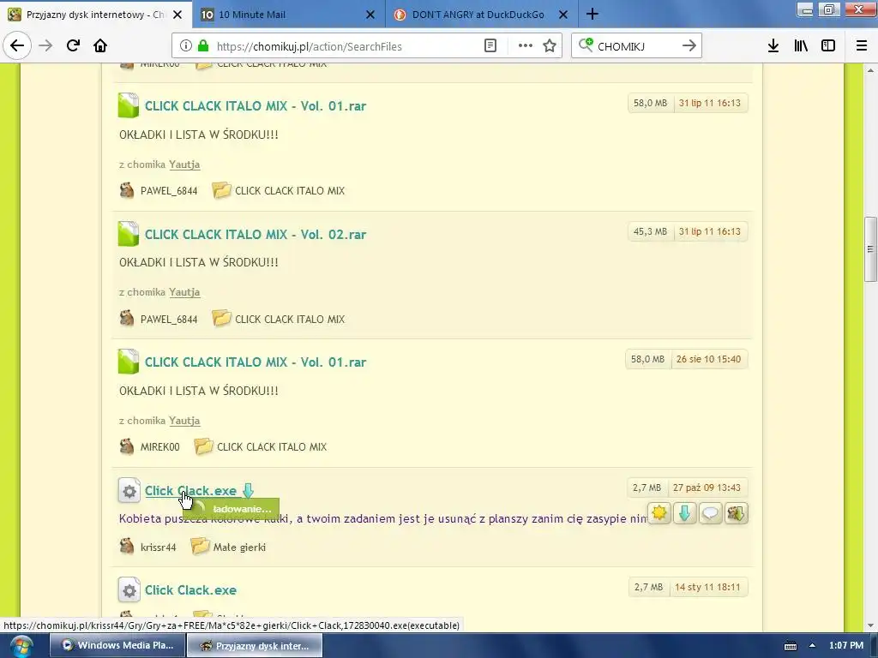Click the folder icon beside Małe gierki
Viewport: 878px width, 658px height.
coord(200,546)
